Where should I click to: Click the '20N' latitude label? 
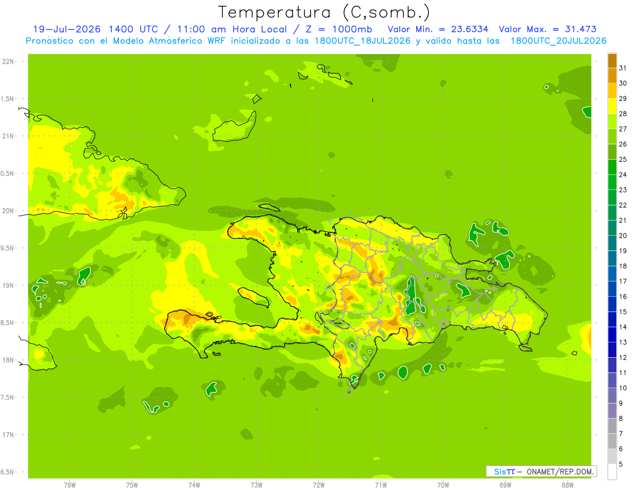click(8, 211)
